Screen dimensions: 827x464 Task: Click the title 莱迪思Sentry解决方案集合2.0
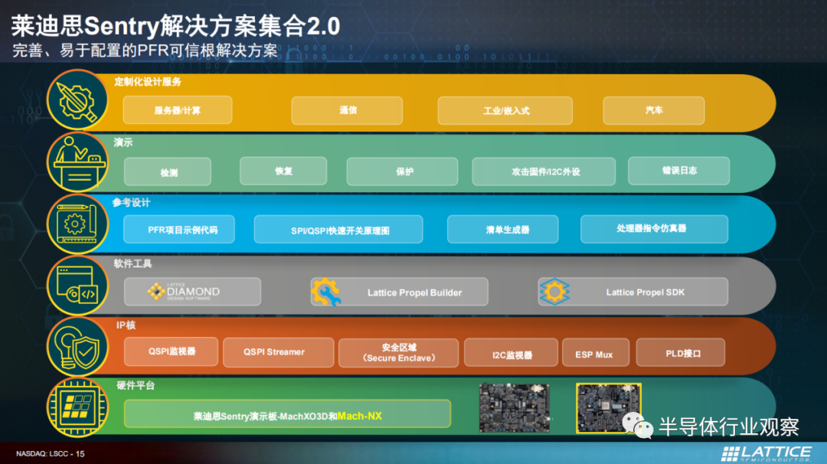(x=175, y=26)
